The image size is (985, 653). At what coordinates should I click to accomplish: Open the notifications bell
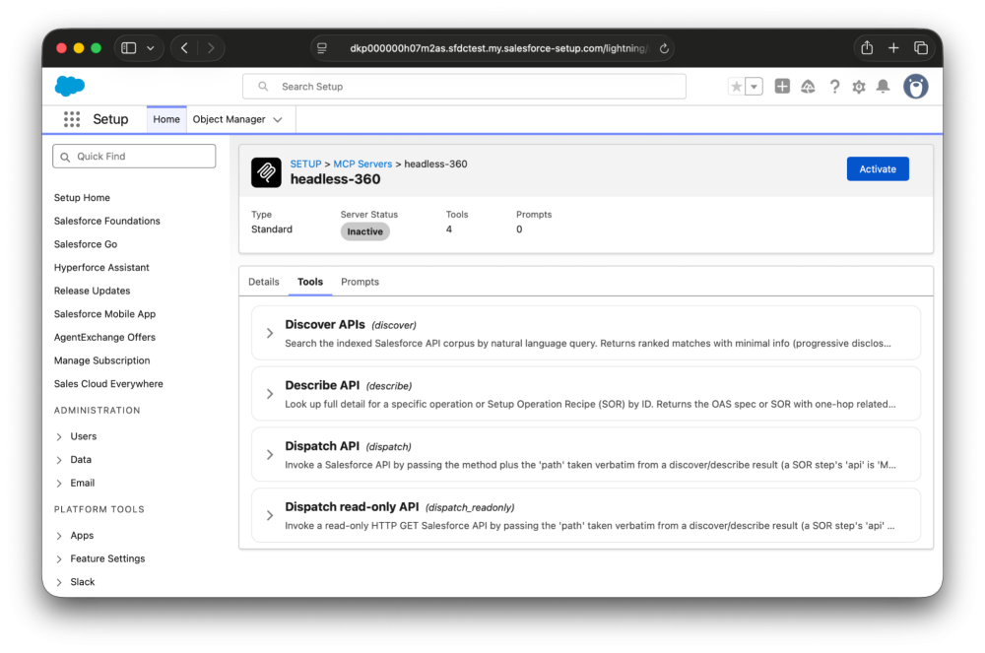coord(884,87)
